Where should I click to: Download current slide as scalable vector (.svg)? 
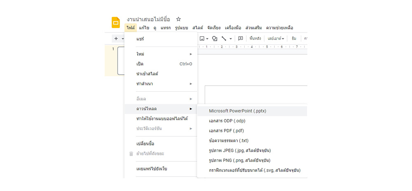(252, 170)
